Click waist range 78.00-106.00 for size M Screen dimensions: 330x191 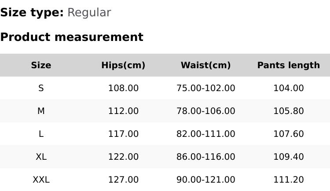(x=205, y=111)
